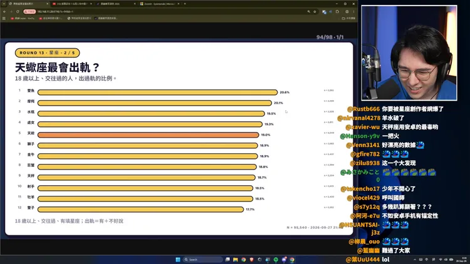Click the 17.7% value label
The height and width of the screenshot is (264, 470).
coord(250,210)
